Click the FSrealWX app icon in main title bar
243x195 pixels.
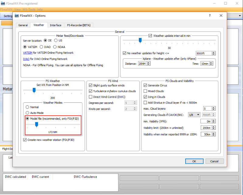3,3
